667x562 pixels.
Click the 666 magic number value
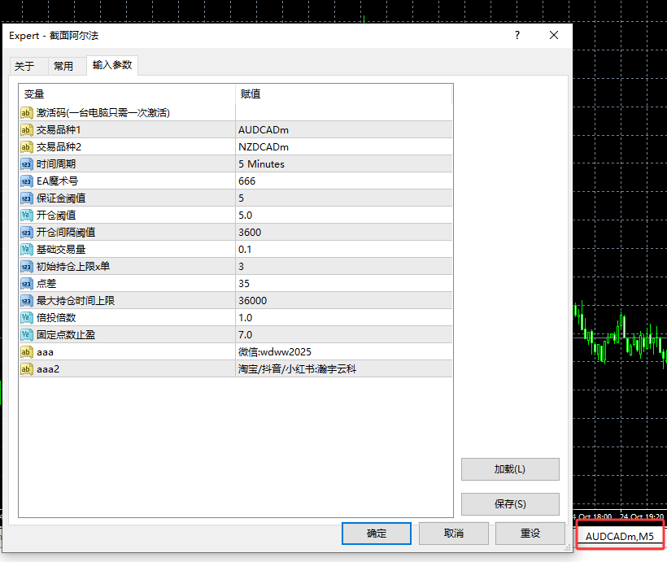coord(344,181)
